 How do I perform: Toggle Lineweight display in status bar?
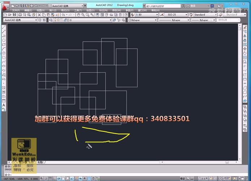pyautogui.click(x=85, y=178)
